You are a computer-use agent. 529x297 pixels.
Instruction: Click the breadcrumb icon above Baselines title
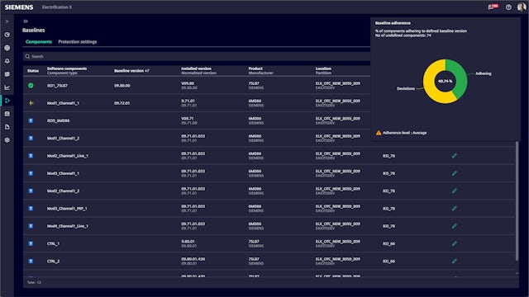tap(26, 21)
